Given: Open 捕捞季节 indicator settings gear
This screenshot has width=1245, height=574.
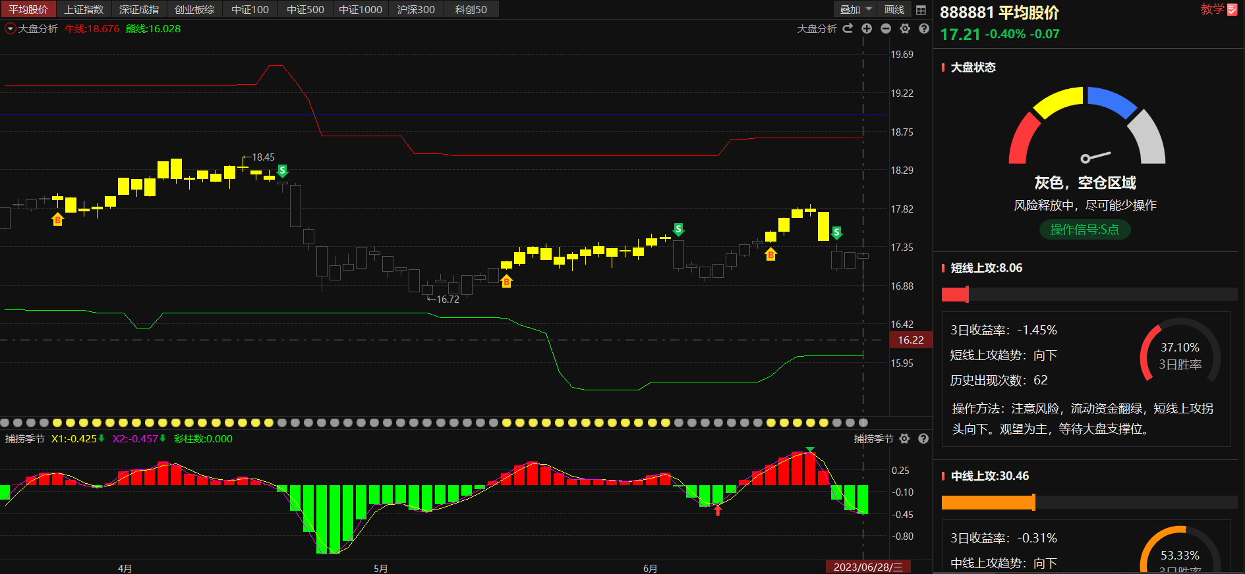Looking at the screenshot, I should coord(904,438).
